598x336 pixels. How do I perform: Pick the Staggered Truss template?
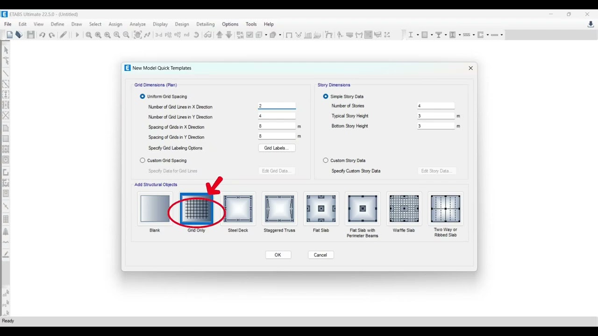(x=279, y=209)
